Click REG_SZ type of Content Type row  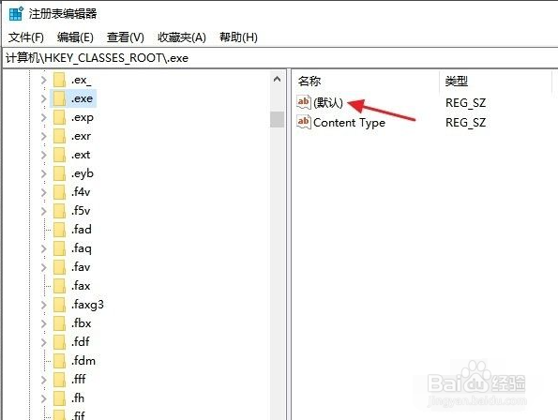[465, 123]
